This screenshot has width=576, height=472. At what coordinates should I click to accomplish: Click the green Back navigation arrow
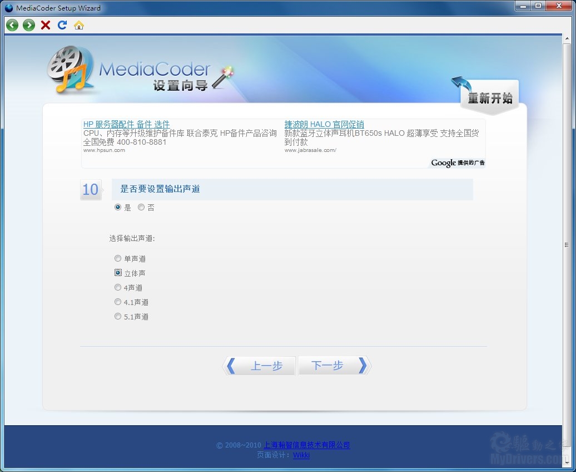(12, 25)
